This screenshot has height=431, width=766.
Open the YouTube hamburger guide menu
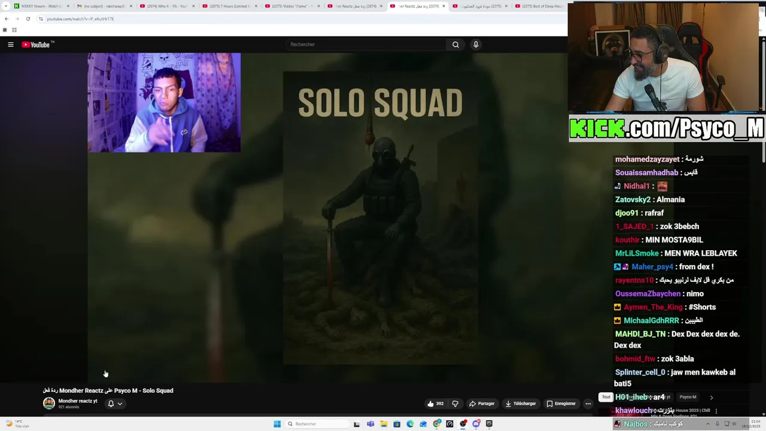(x=10, y=44)
